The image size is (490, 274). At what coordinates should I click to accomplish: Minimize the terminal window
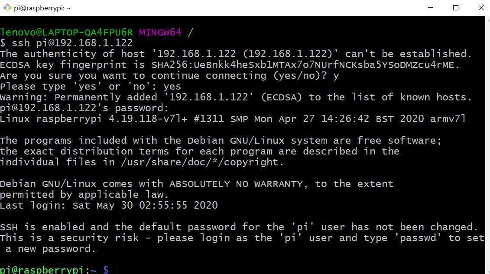coord(430,8)
